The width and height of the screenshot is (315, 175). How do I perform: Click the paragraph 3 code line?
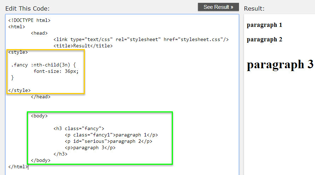click(90, 147)
